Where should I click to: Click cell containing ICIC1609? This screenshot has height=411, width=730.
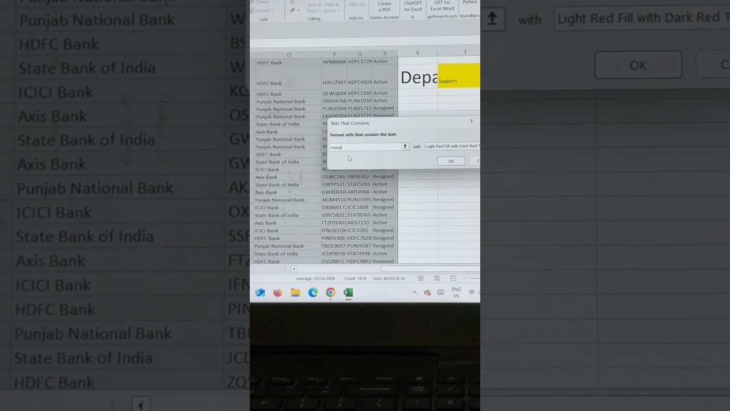(x=359, y=207)
